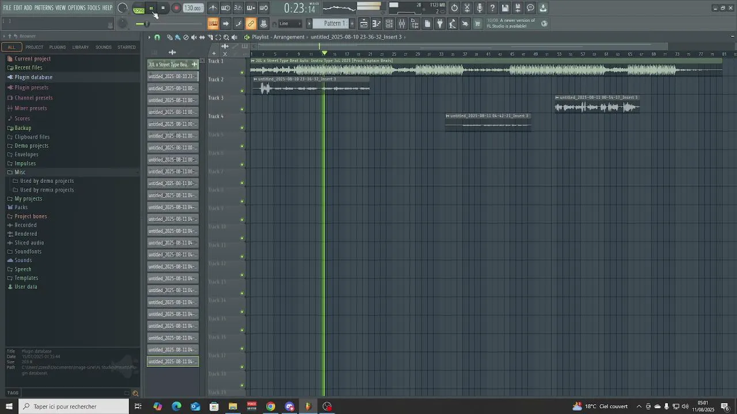Click the download content library icon
The image size is (737, 414).
click(x=543, y=8)
